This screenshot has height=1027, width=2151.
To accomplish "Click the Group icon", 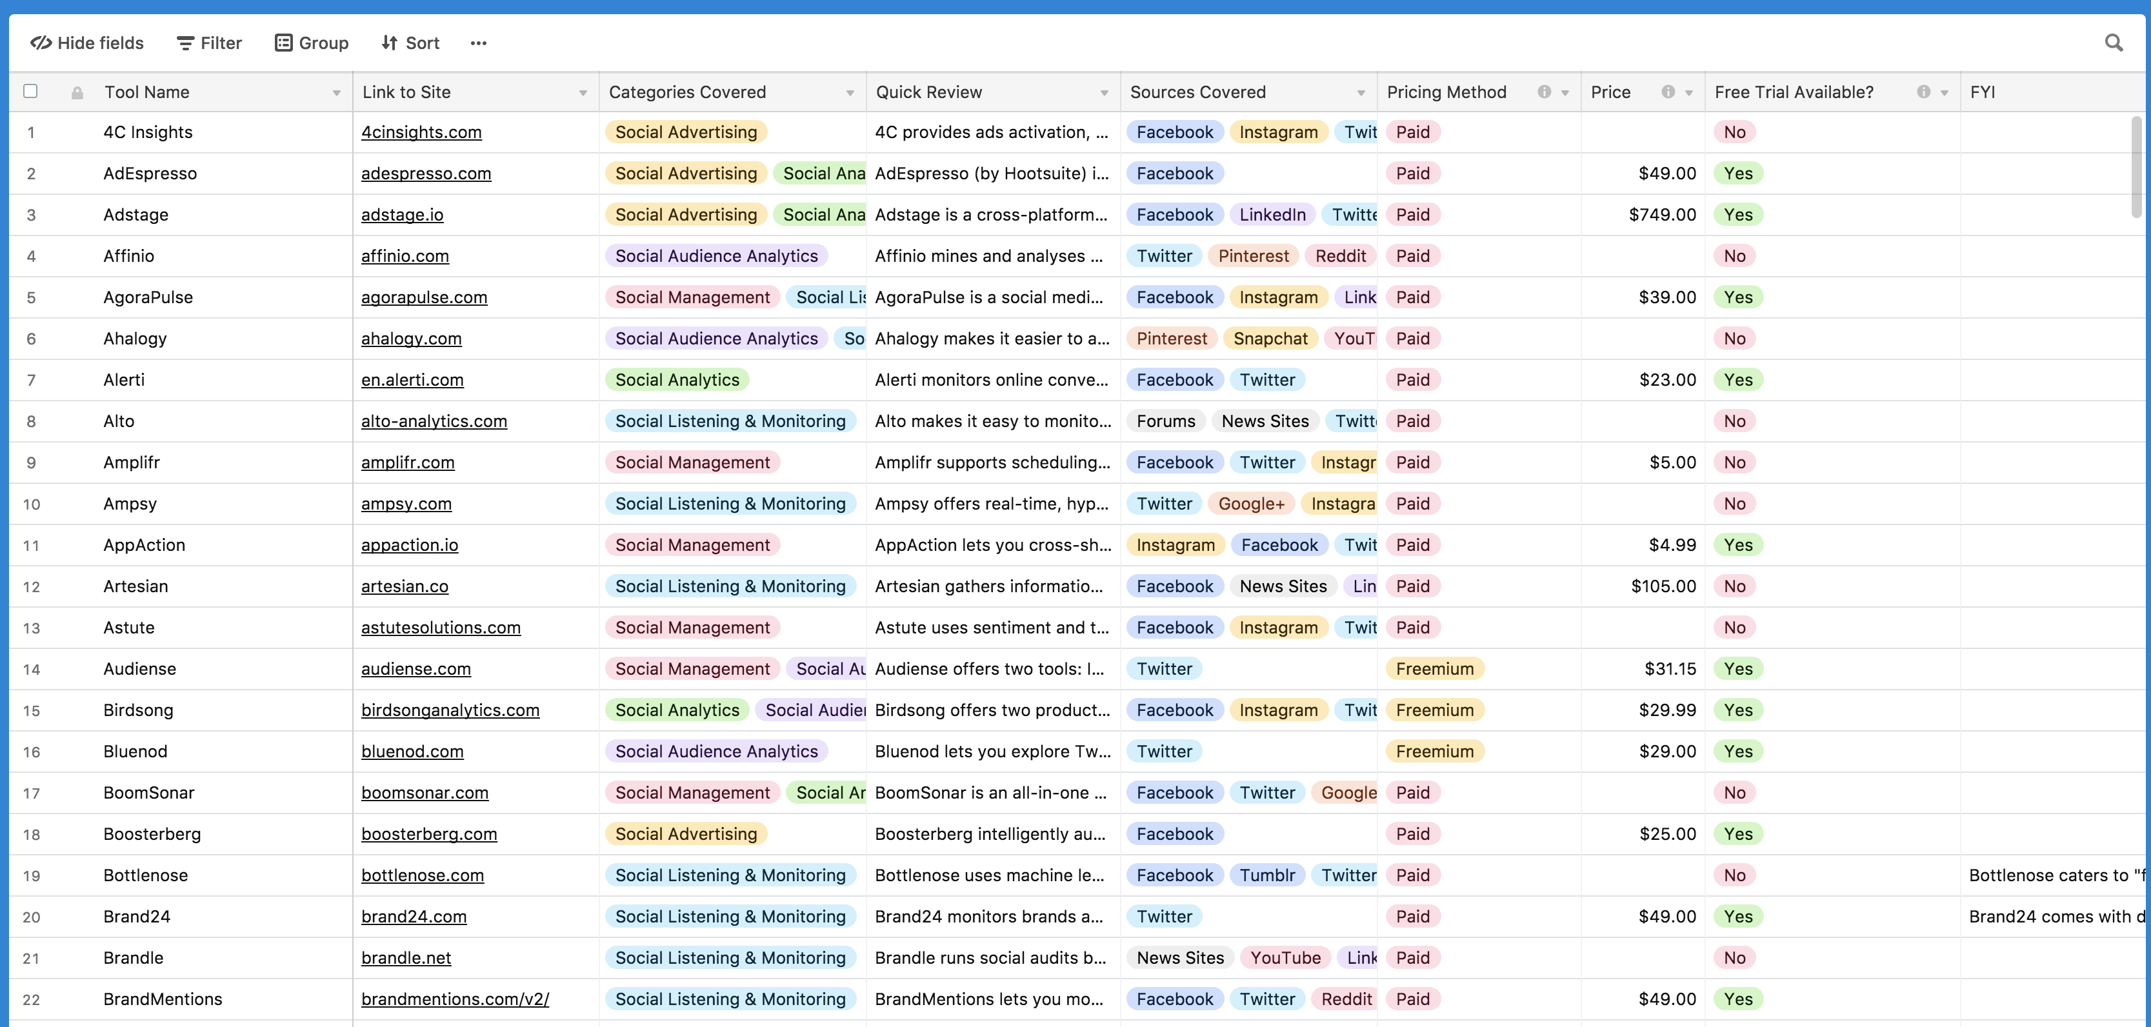I will tap(283, 43).
